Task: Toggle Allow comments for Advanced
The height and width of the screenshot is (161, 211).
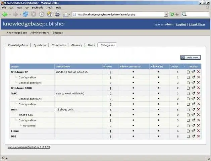Action: [133, 125]
